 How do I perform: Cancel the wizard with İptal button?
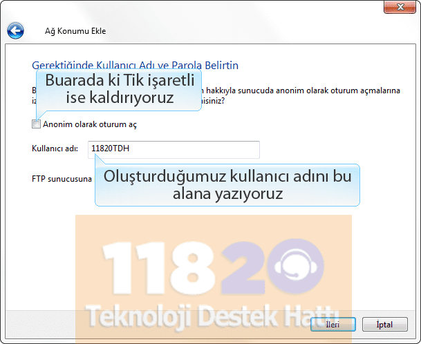click(385, 325)
